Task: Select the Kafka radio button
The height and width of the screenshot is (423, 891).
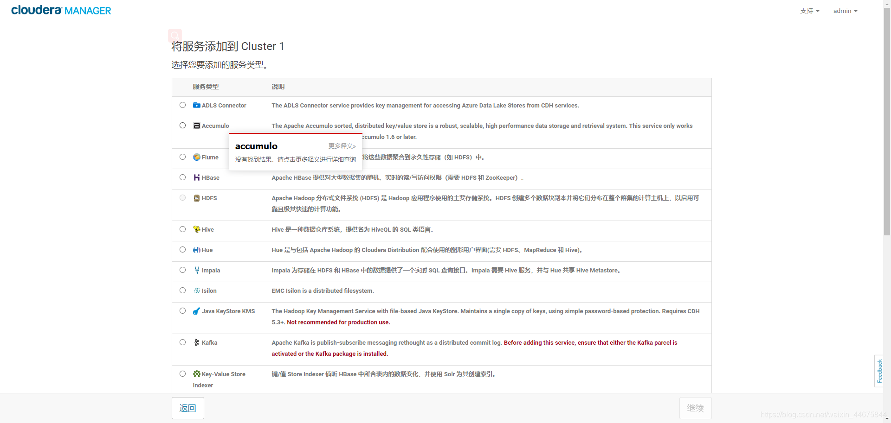Action: [183, 342]
